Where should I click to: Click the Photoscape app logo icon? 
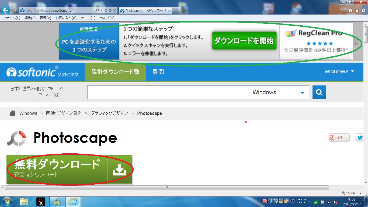(16, 139)
